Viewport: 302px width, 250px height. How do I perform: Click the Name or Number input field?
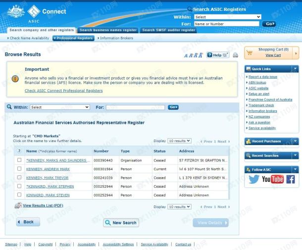click(227, 24)
